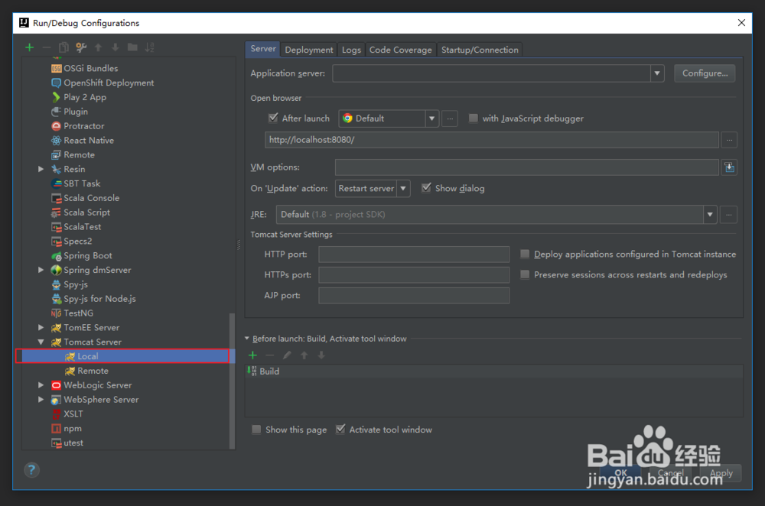Click the HTTPs port input field
765x506 pixels.
click(414, 275)
